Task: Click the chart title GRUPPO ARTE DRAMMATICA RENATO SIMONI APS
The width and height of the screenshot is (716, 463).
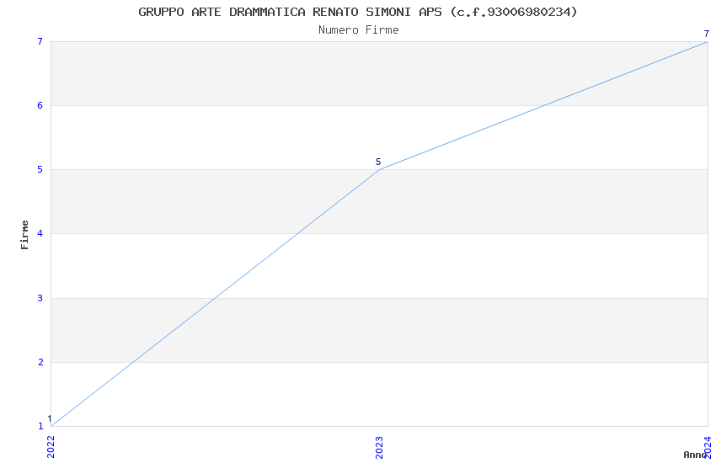Action: click(x=358, y=12)
